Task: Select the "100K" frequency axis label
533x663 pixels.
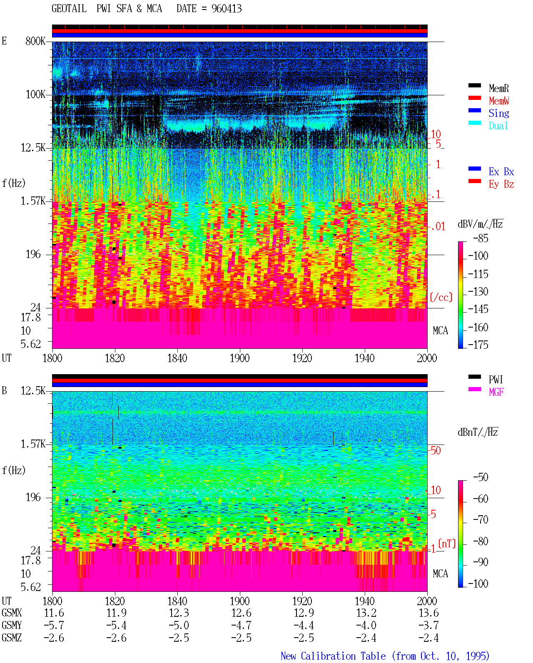Action: tap(35, 94)
